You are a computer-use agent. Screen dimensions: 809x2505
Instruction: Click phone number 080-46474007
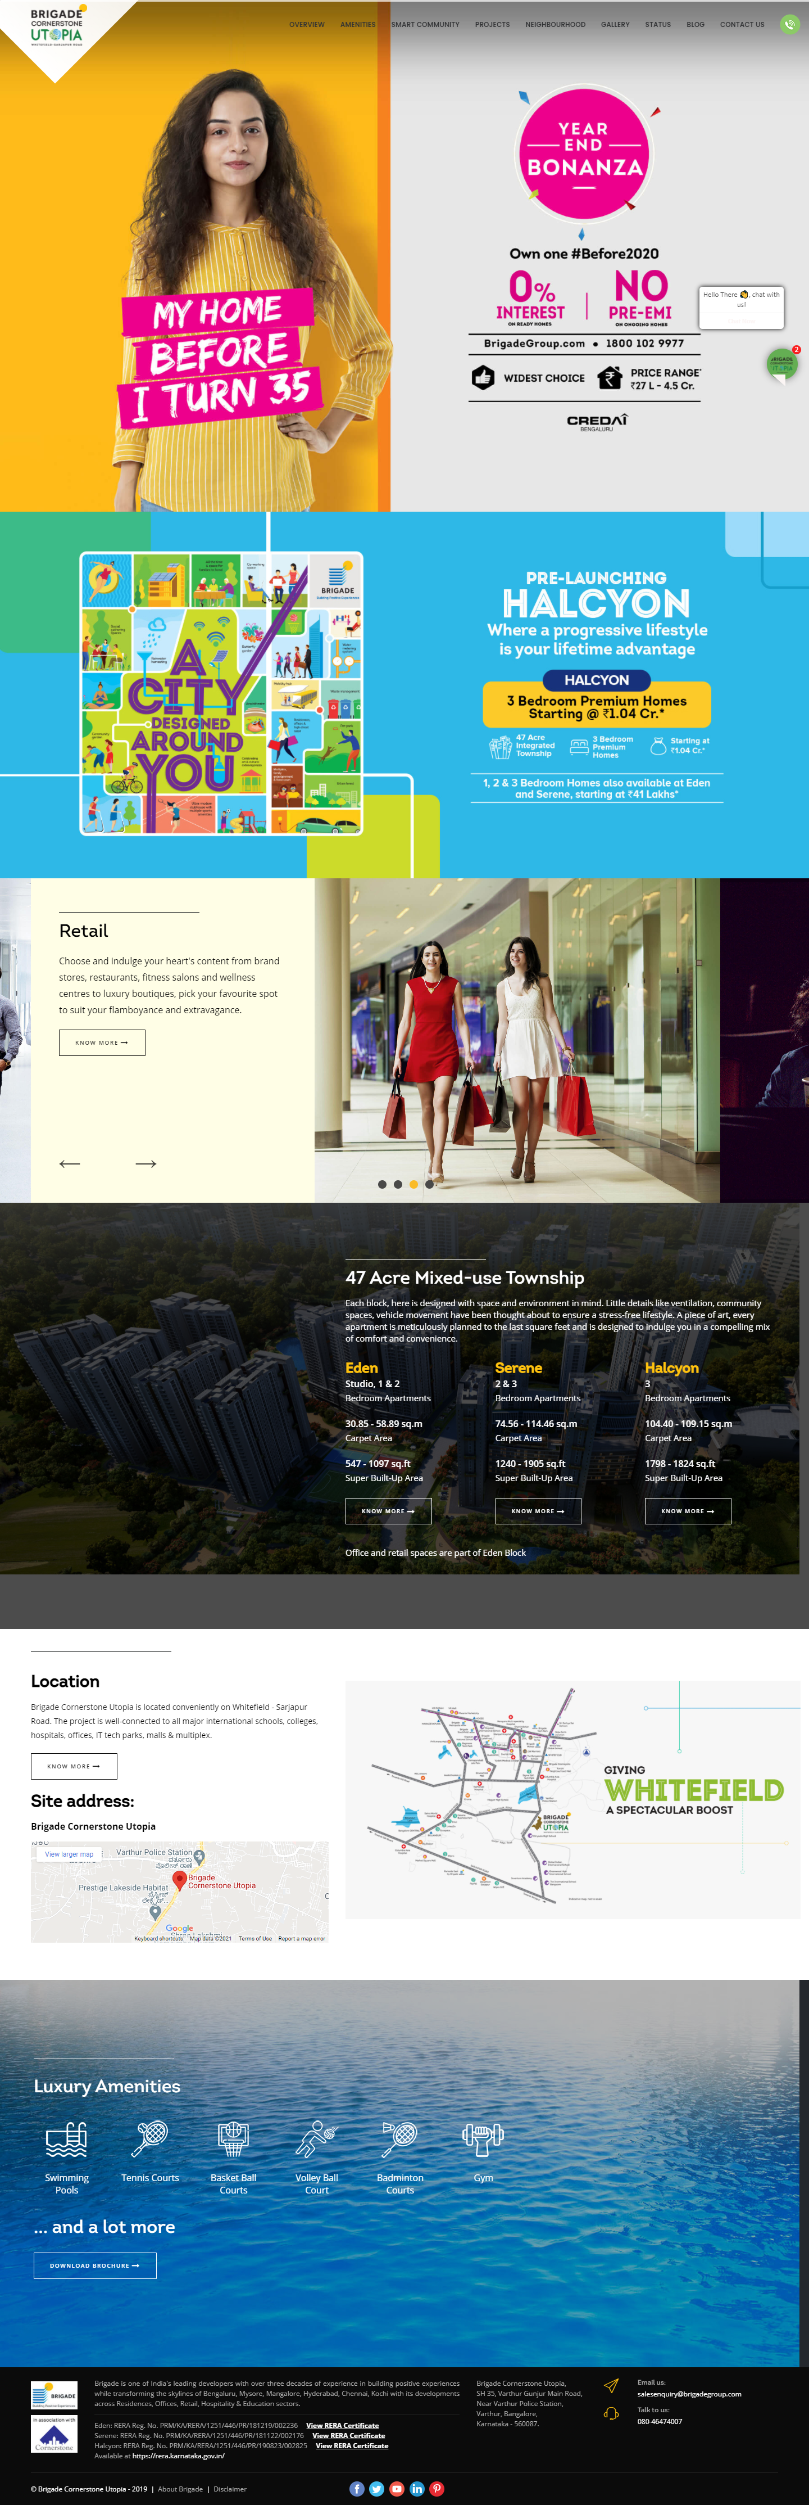[x=660, y=2421]
